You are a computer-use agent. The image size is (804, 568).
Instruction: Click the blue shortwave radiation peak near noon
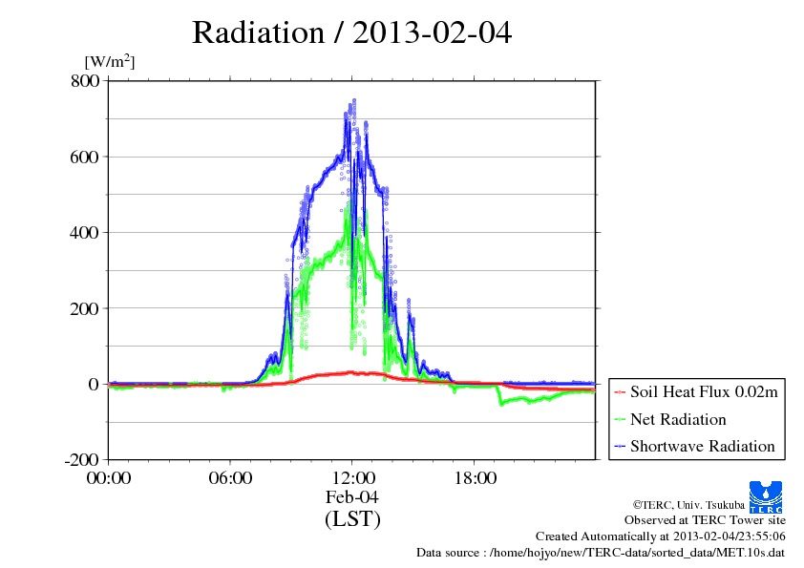pos(353,102)
